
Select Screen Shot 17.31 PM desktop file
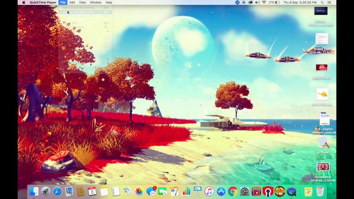point(322,44)
